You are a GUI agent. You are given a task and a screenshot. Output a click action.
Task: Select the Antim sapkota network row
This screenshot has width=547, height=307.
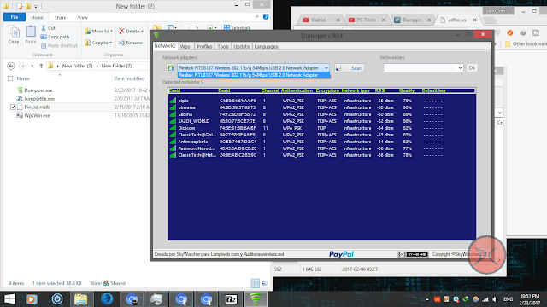tap(321, 142)
